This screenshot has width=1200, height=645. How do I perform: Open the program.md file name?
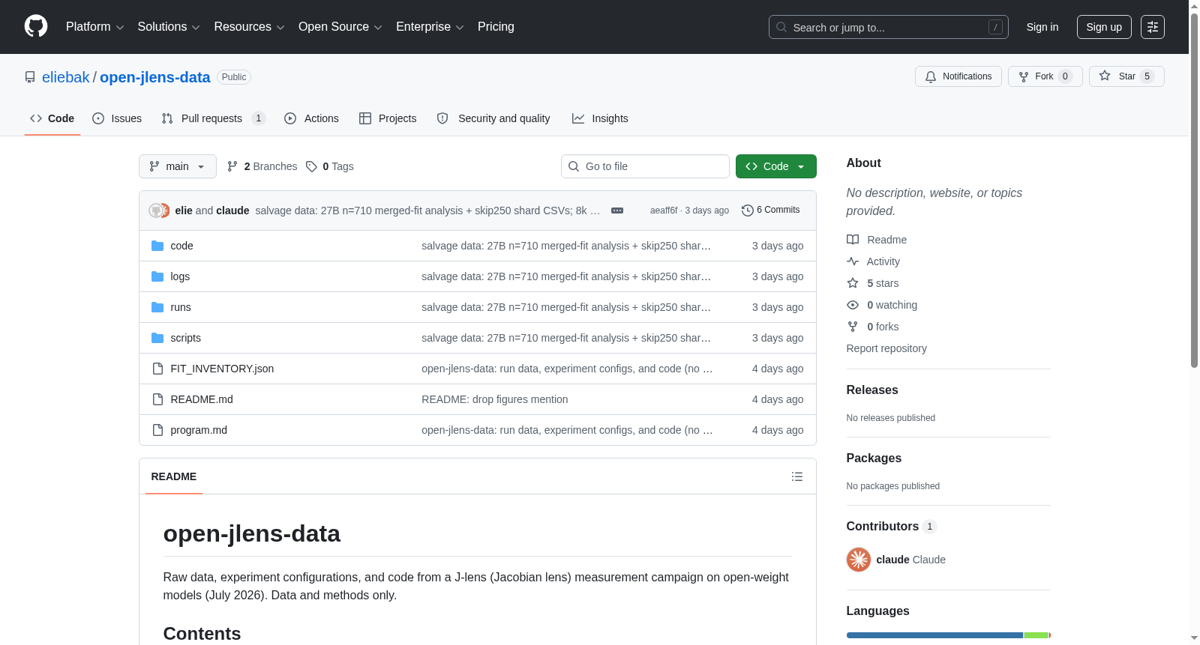199,430
